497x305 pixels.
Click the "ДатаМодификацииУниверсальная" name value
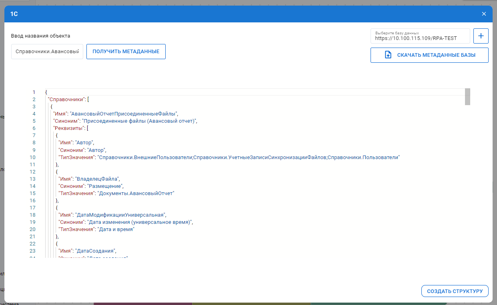click(x=120, y=215)
